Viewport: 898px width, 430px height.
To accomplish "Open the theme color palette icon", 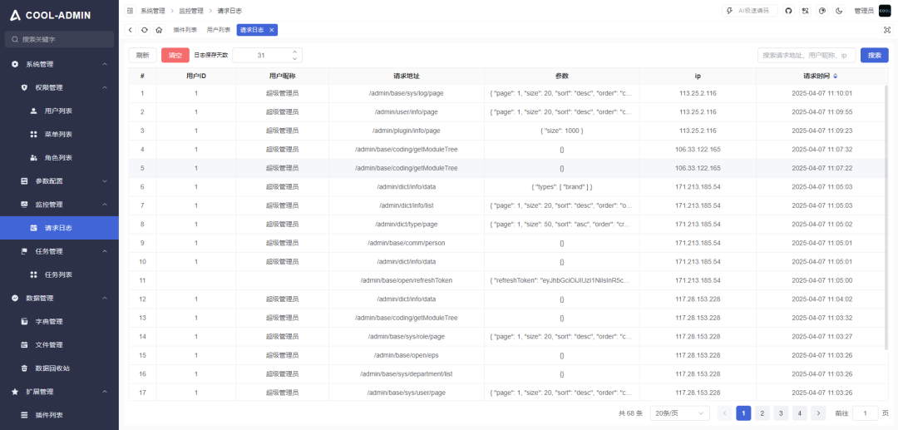I will [x=822, y=11].
